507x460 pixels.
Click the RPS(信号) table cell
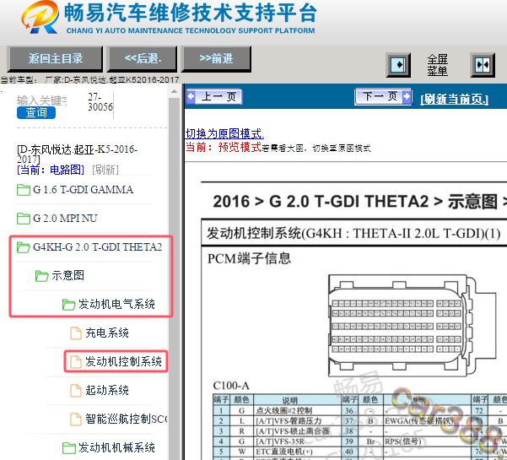pos(427,441)
